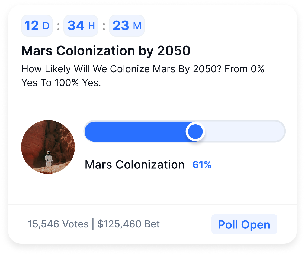This screenshot has width=305, height=255.
Task: Click the 12 days countdown box
Action: point(37,26)
